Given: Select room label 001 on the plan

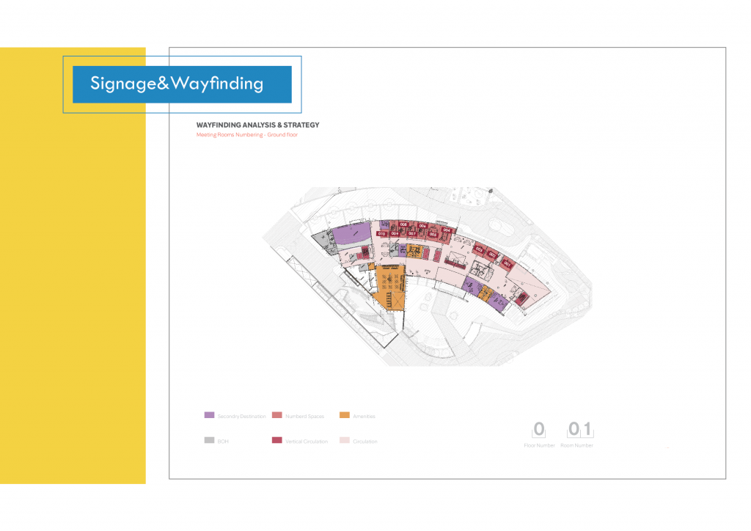Looking at the screenshot, I should click(x=506, y=263).
